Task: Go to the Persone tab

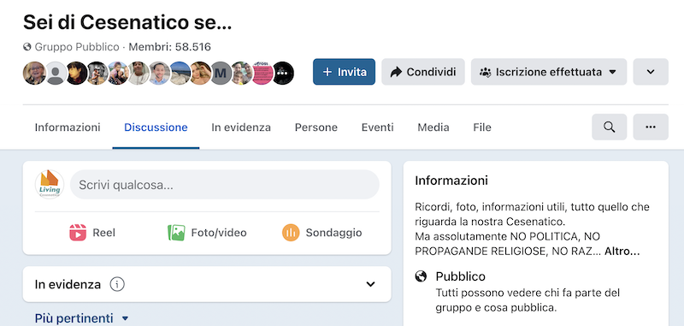Action: [316, 127]
